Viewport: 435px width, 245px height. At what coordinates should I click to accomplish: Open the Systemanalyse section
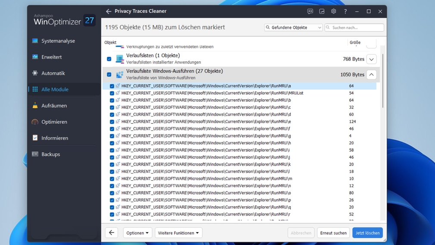pos(64,41)
